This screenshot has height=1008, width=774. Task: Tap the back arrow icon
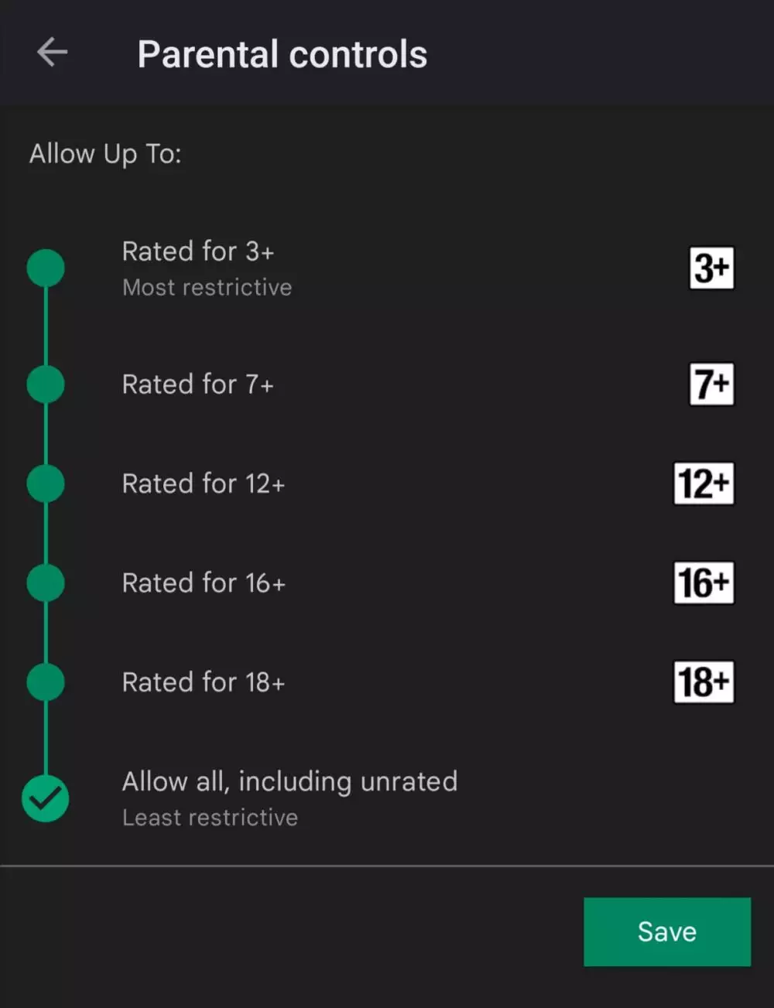click(51, 52)
